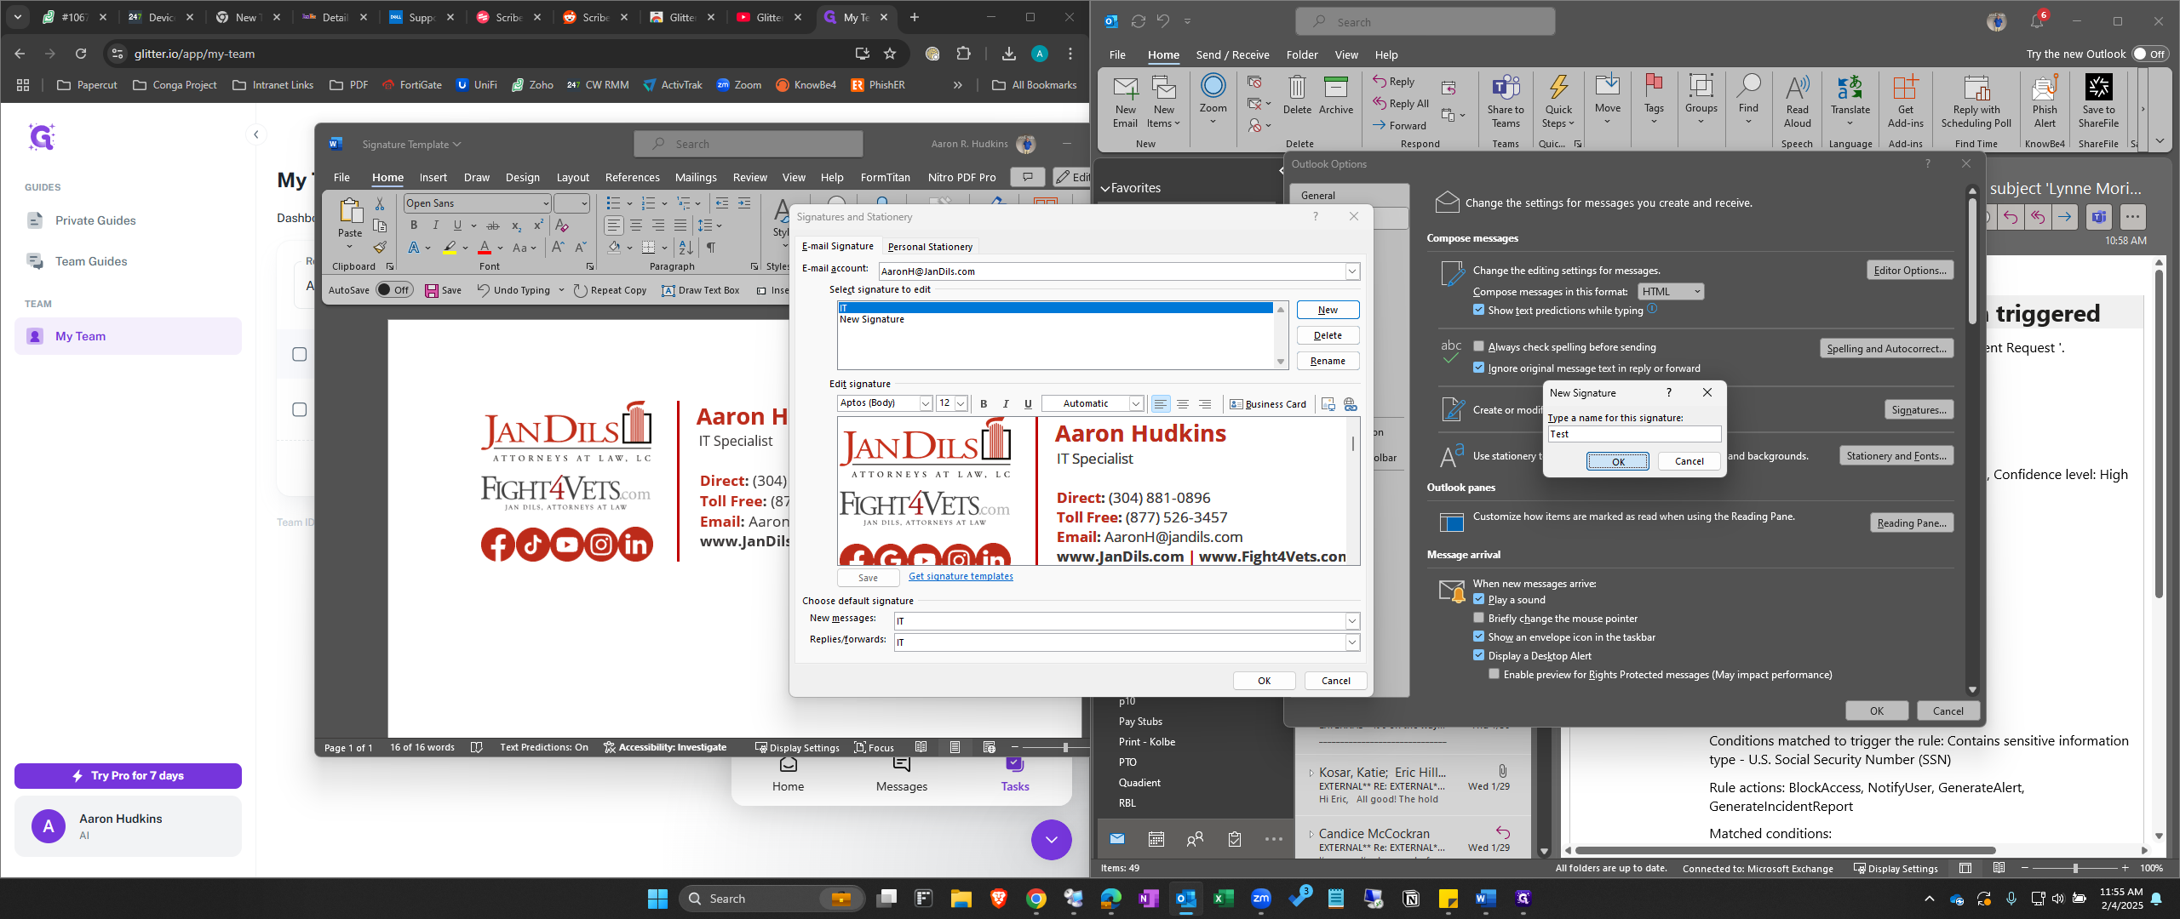Click Read Aloud icon in Outlook
Image resolution: width=2180 pixels, height=919 pixels.
coord(1797,100)
